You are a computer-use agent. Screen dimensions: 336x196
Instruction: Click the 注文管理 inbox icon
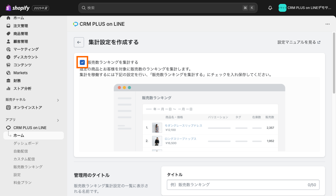click(x=8, y=26)
